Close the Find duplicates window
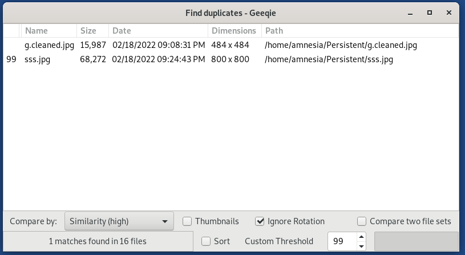Viewport: 465px width, 255px height. tap(449, 13)
